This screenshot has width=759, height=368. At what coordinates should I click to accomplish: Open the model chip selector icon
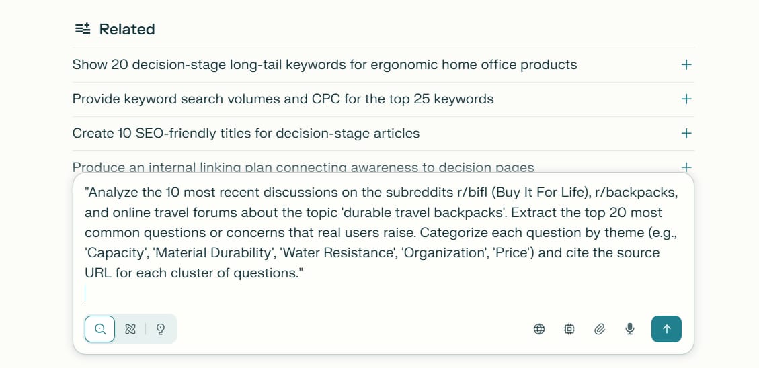click(569, 329)
